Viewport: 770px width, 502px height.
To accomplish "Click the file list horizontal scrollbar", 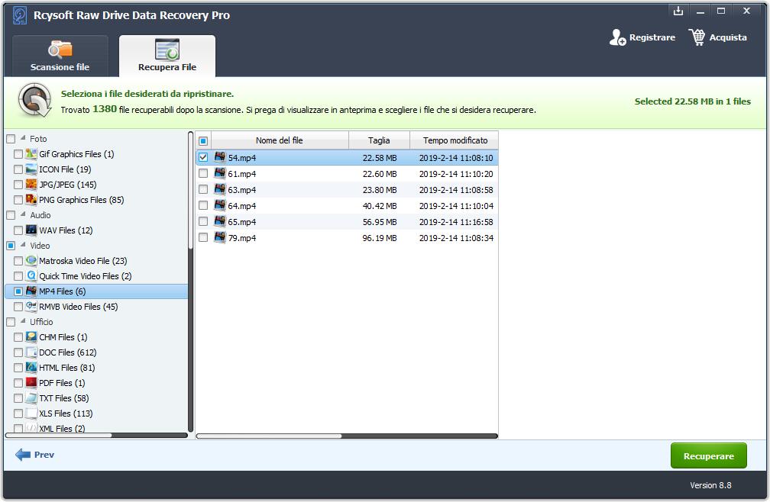I will [x=269, y=436].
